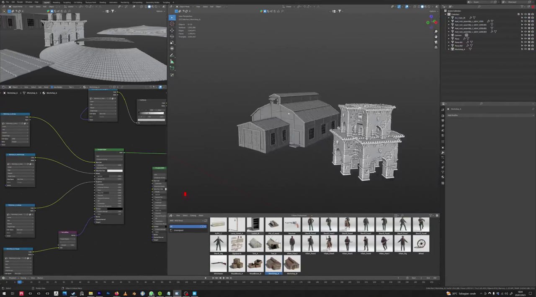Toggle selectability arrow for Workshop_A
536x297 pixels.
pos(522,49)
